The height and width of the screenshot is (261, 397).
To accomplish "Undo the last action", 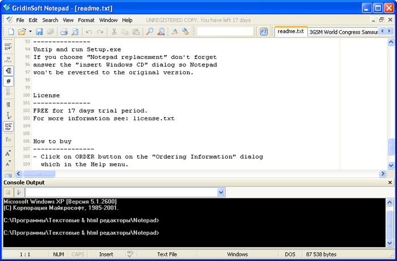I will pos(89,32).
